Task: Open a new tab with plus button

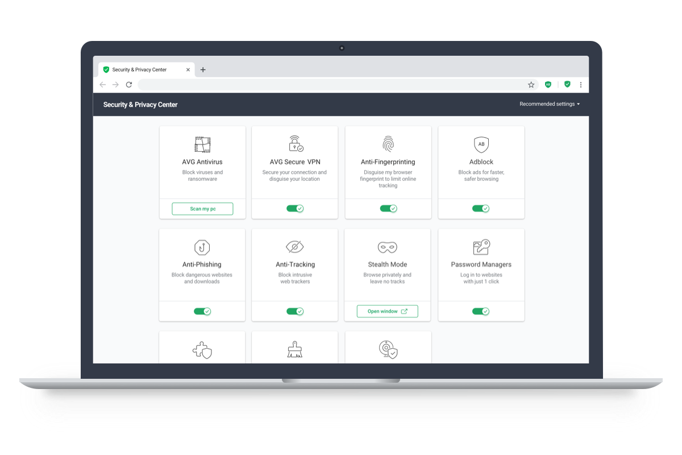Action: [x=203, y=70]
